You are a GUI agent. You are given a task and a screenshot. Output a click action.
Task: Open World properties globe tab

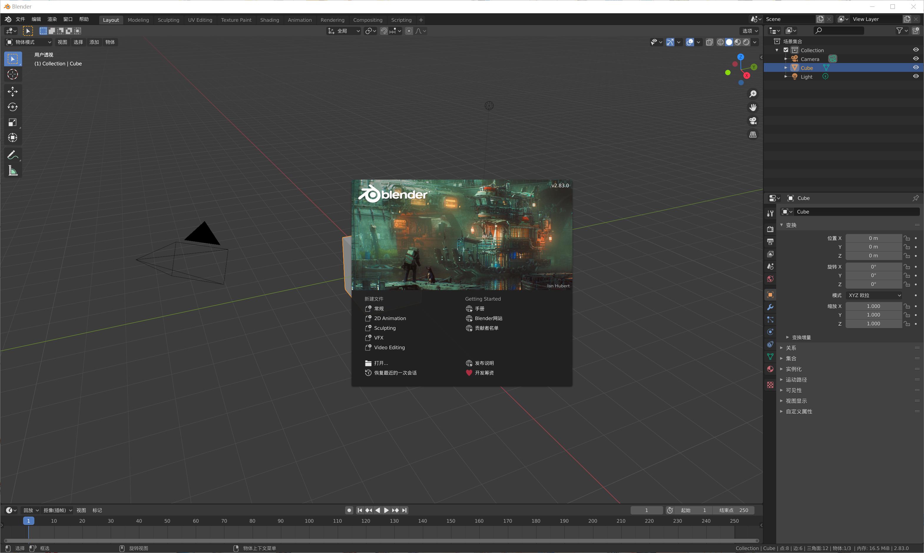[770, 279]
